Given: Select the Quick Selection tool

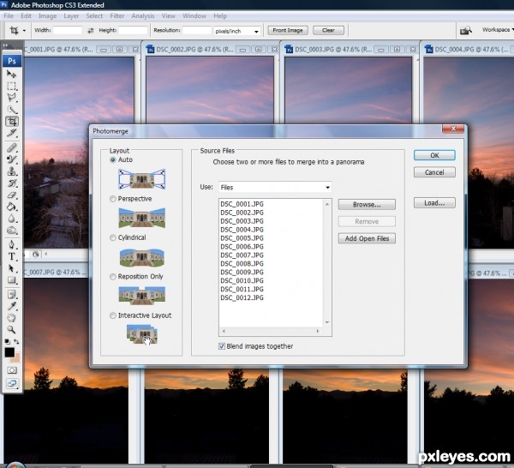Looking at the screenshot, I should [x=11, y=110].
